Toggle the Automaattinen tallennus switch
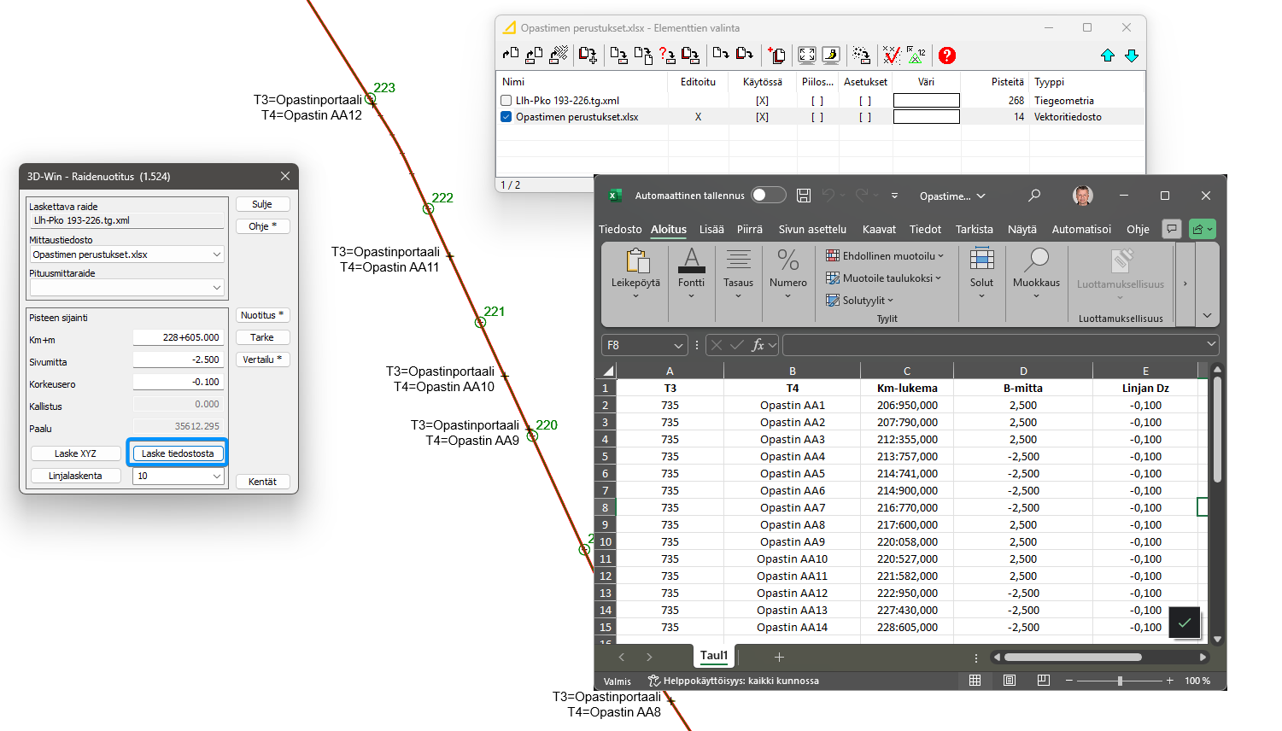 768,196
